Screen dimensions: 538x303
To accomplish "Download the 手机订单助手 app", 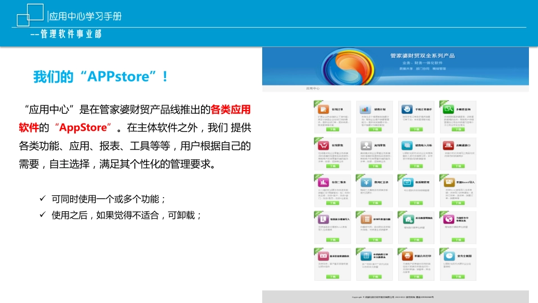I will click(x=416, y=129).
